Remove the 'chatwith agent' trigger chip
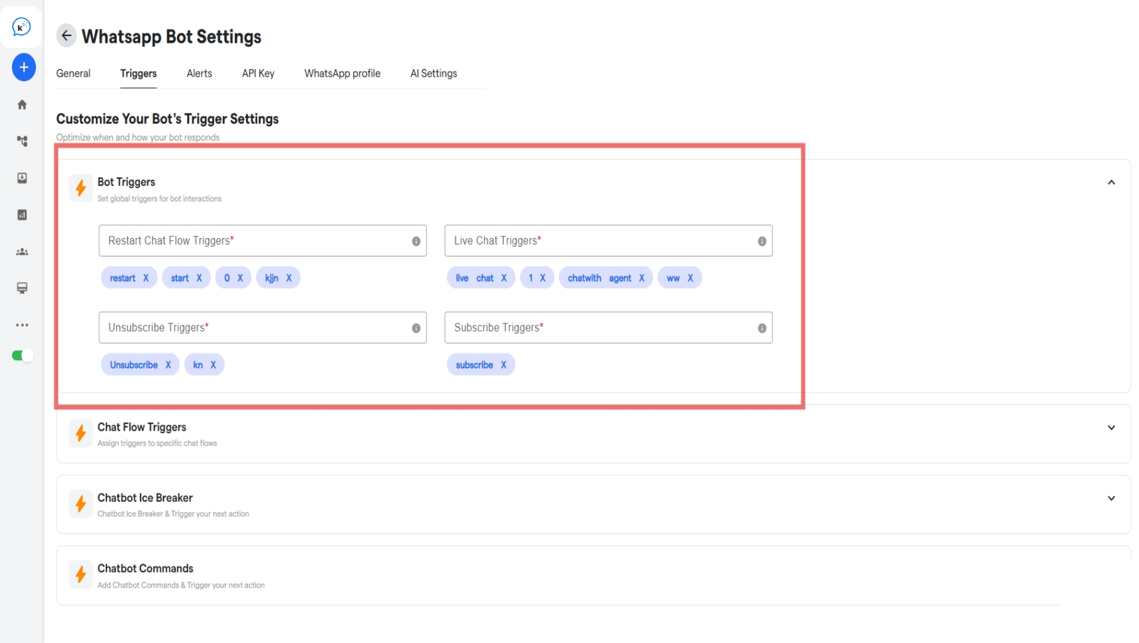This screenshot has width=1139, height=643. tap(641, 278)
